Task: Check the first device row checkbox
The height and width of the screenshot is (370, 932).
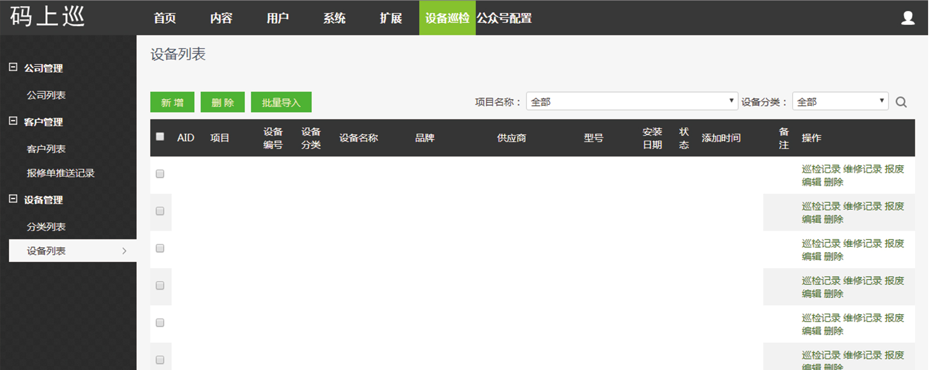Action: [160, 174]
